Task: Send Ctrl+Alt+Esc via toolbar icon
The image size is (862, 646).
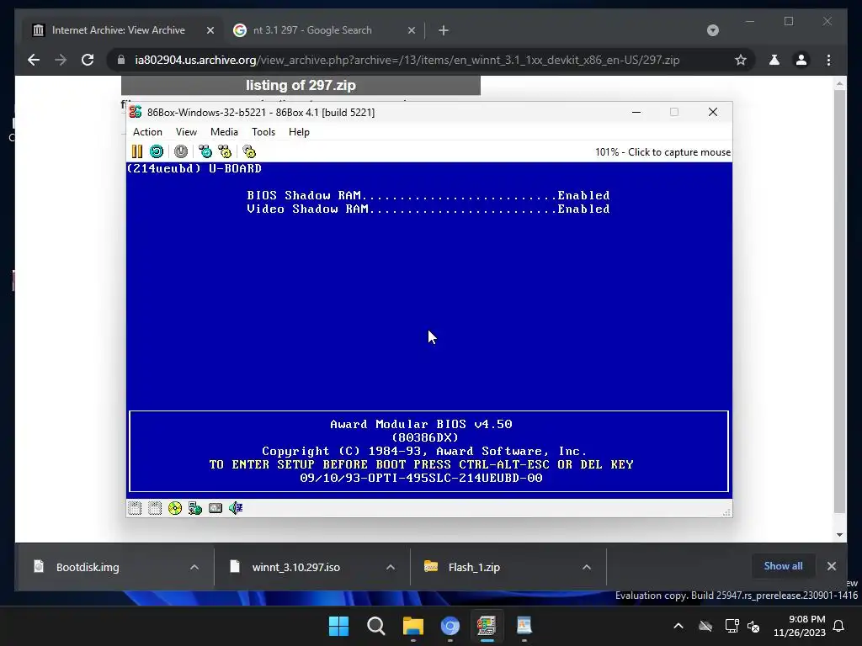Action: click(x=225, y=151)
